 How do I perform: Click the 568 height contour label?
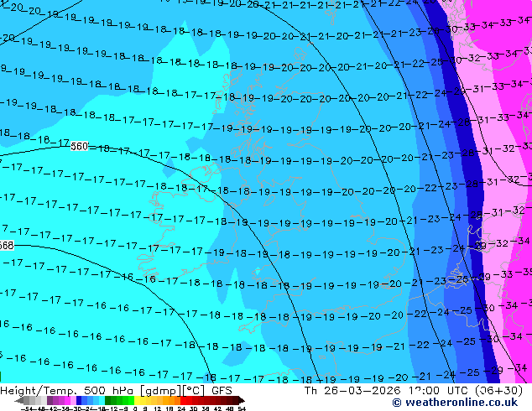click(x=7, y=245)
